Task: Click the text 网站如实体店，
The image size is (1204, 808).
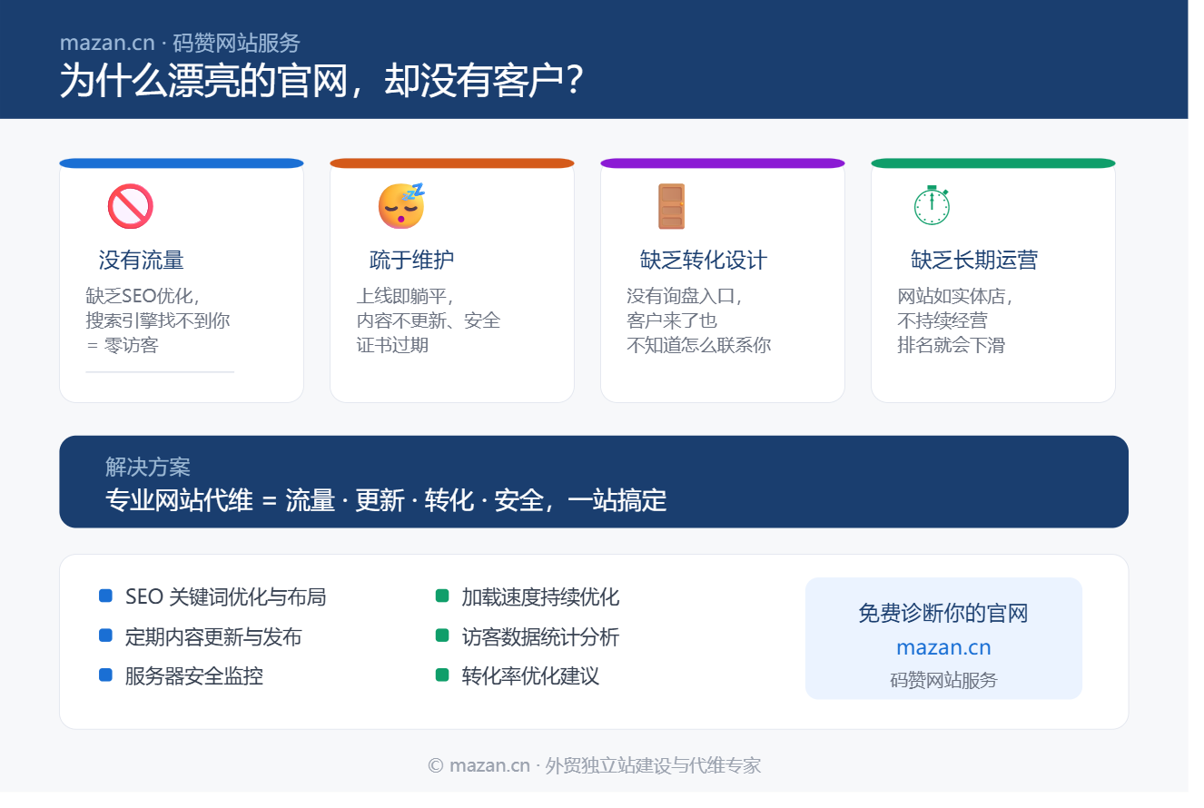Action: click(955, 296)
